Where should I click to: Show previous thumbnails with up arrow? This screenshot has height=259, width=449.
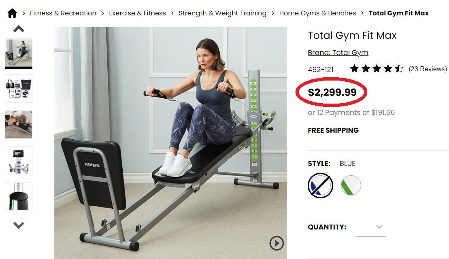tap(19, 29)
